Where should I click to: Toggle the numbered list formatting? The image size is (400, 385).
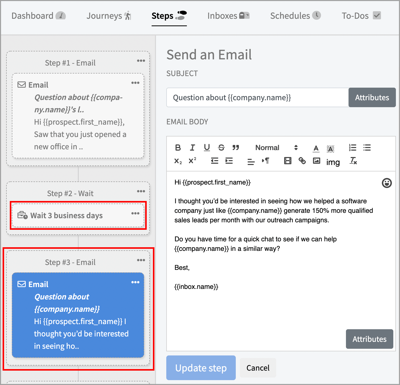[x=352, y=148]
